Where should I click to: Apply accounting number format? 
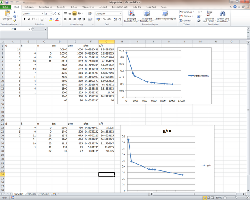pyautogui.click(x=98, y=19)
